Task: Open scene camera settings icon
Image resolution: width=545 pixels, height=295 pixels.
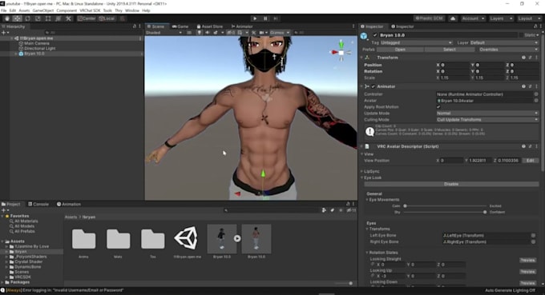Action: tap(263, 33)
